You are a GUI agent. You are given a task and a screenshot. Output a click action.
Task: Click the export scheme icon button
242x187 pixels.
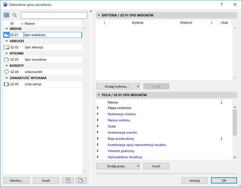coord(81,181)
